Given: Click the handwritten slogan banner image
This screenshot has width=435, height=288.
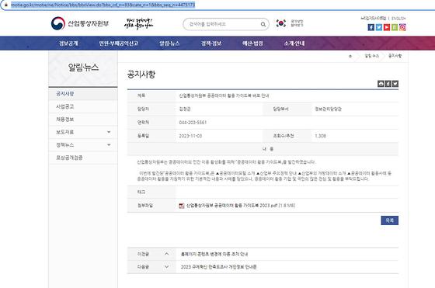Looking at the screenshot, I should (138, 24).
